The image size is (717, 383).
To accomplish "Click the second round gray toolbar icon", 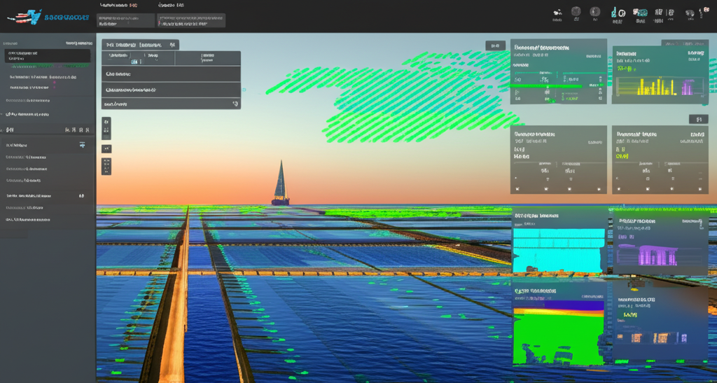I will 595,12.
